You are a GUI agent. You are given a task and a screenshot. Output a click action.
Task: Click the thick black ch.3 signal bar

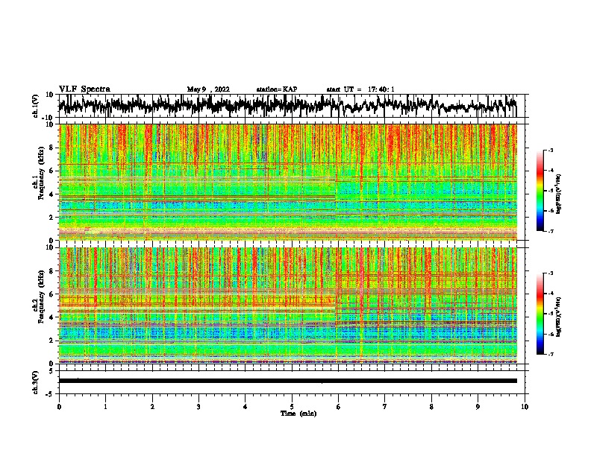[287, 381]
